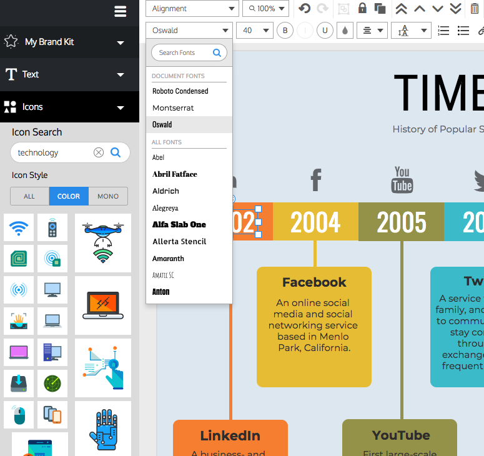Choose Abril Fatface font
This screenshot has width=484, height=456.
click(189, 174)
